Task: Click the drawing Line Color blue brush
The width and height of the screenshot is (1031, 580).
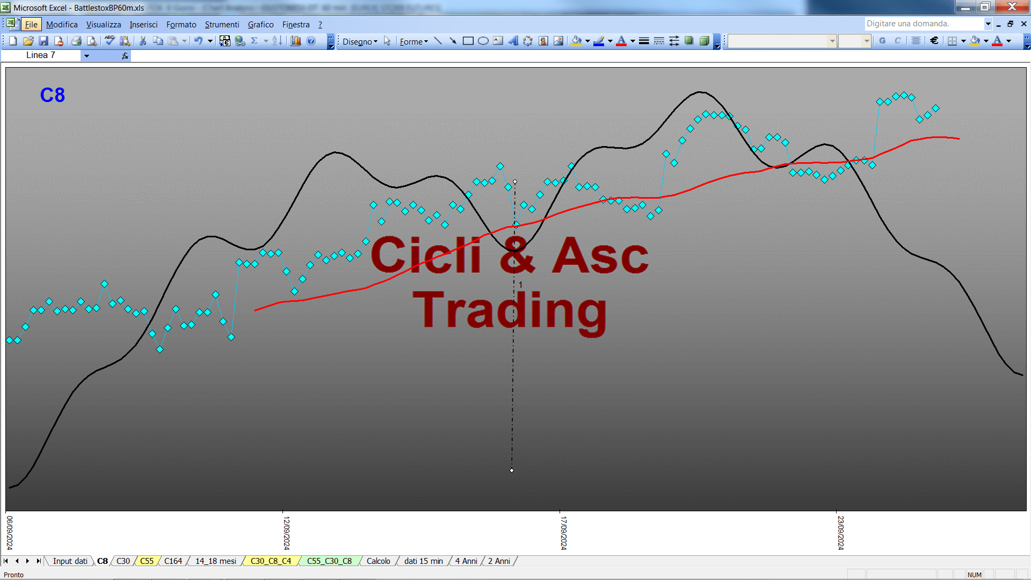Action: point(599,41)
